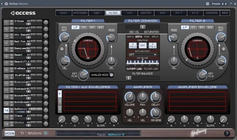The height and width of the screenshot is (140, 237).
Task: Click the amplifier envelope R (release) knob
Action: (223, 120)
